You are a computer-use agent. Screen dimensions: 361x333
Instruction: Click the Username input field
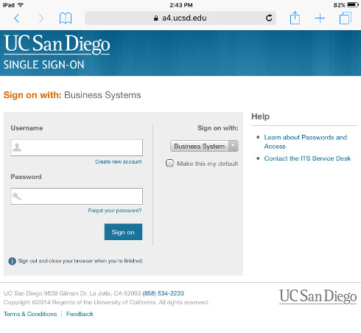pyautogui.click(x=77, y=147)
